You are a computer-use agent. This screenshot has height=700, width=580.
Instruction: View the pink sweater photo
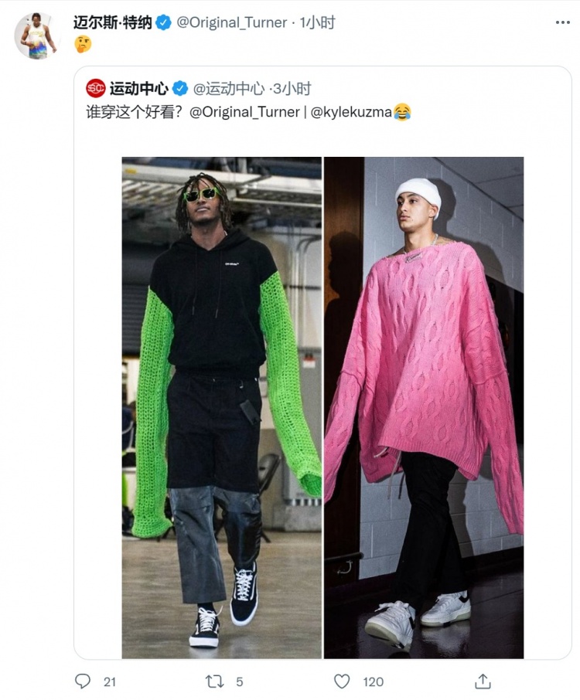coord(424,408)
